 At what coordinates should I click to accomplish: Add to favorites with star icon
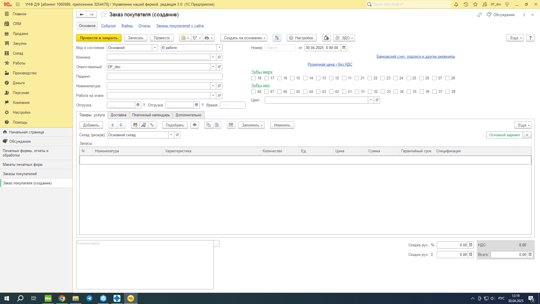click(103, 15)
